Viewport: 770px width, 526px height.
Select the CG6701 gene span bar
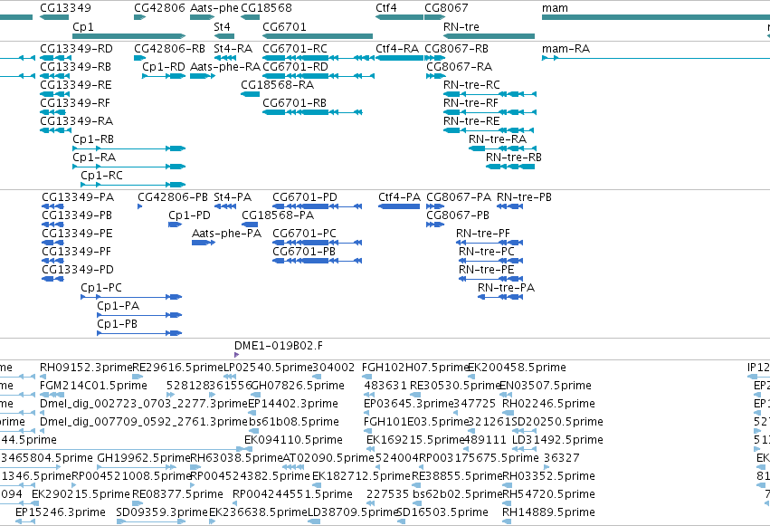[318, 36]
